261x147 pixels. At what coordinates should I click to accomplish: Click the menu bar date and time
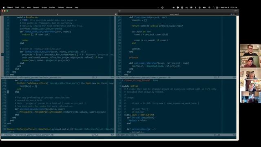tap(229, 7)
